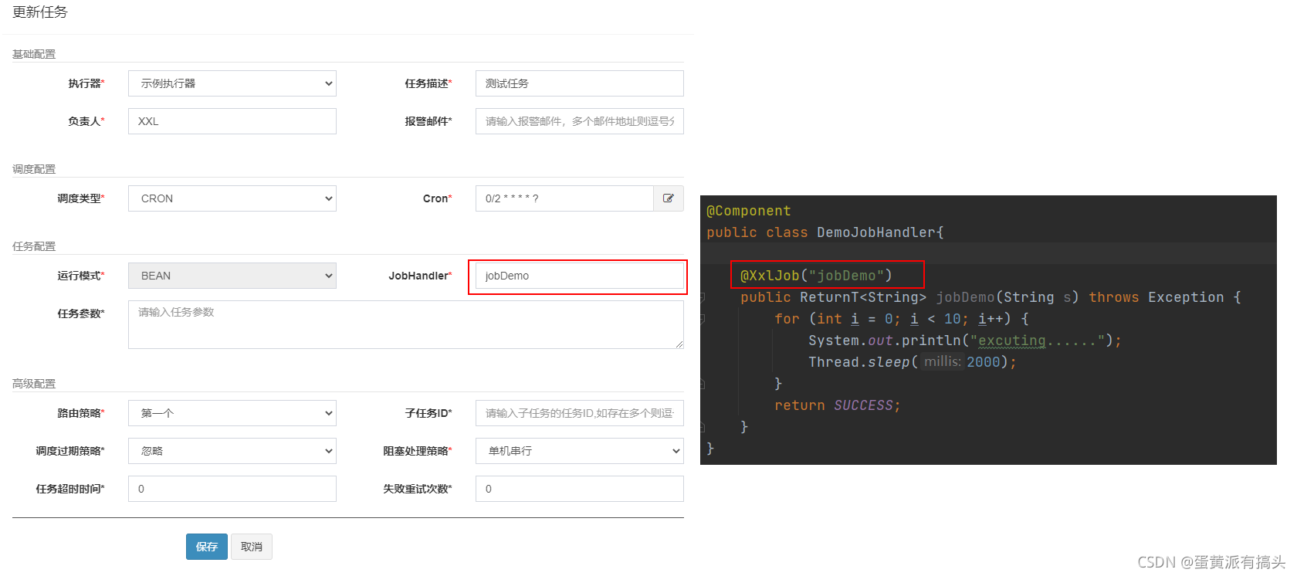1297x576 pixels.
Task: Click the 取消 button
Action: pos(252,547)
